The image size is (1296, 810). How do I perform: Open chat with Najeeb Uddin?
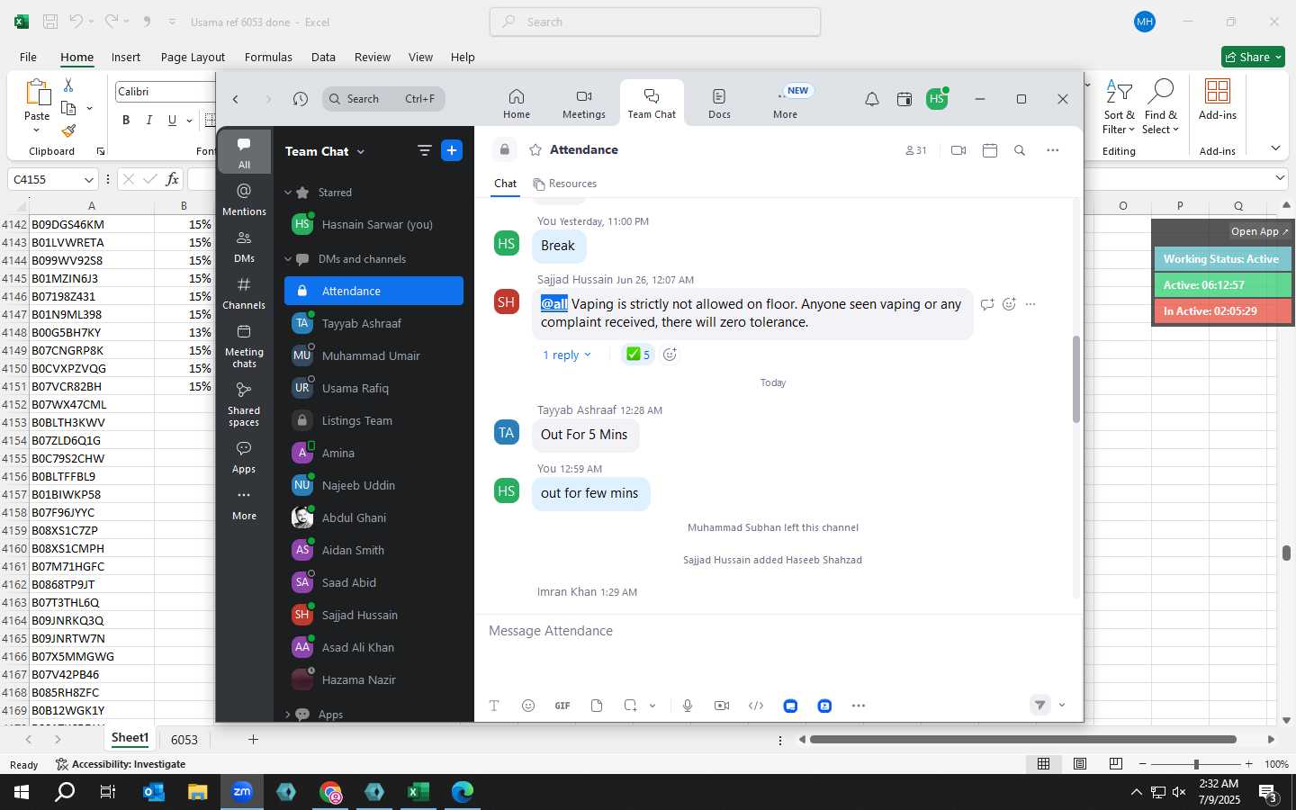[373, 485]
